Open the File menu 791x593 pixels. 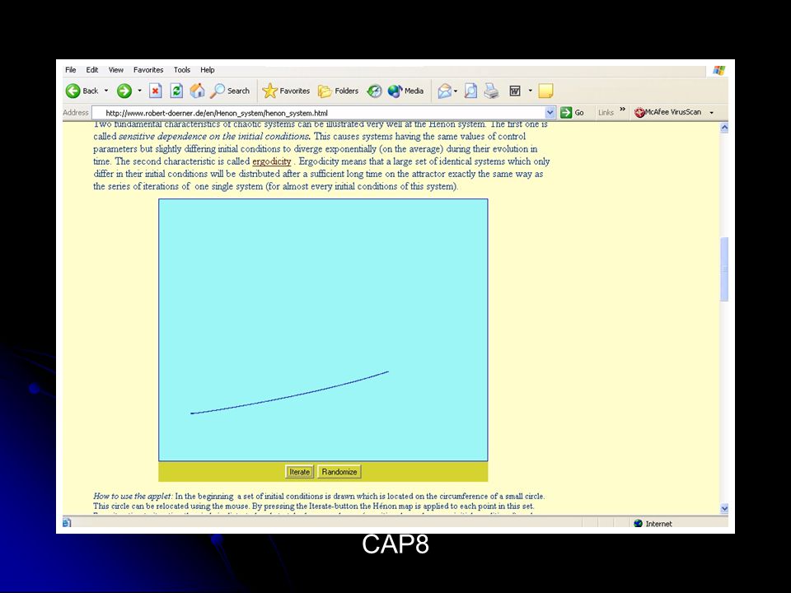click(71, 69)
